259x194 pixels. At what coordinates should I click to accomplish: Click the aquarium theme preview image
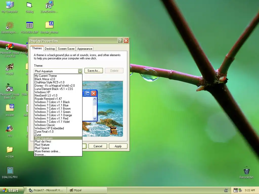[103, 109]
